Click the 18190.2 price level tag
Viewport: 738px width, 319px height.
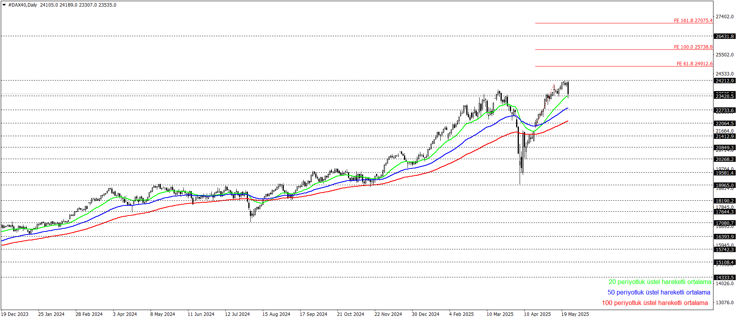(x=724, y=201)
